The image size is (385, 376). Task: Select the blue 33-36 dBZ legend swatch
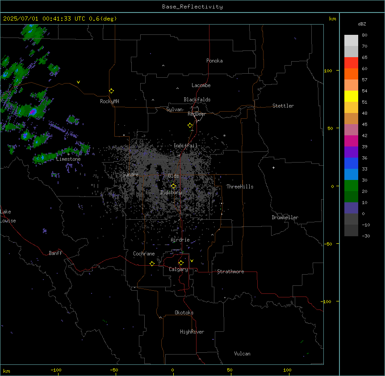point(351,163)
